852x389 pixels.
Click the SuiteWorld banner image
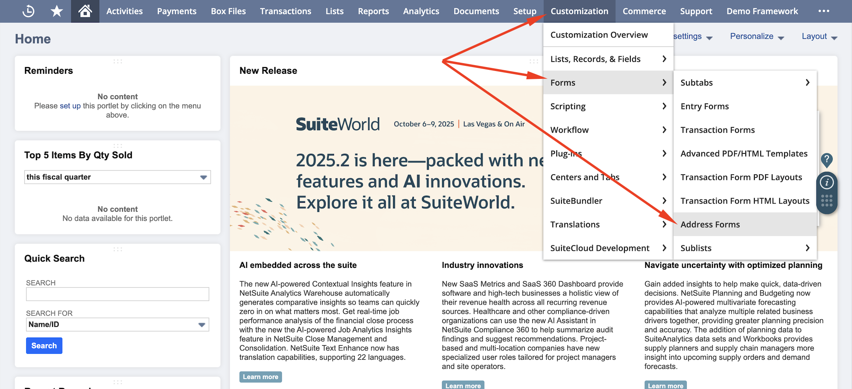pyautogui.click(x=386, y=168)
